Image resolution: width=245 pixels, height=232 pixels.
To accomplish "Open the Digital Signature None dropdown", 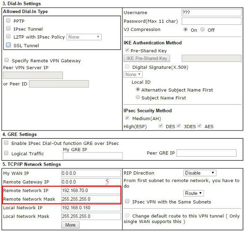I will (x=133, y=74).
